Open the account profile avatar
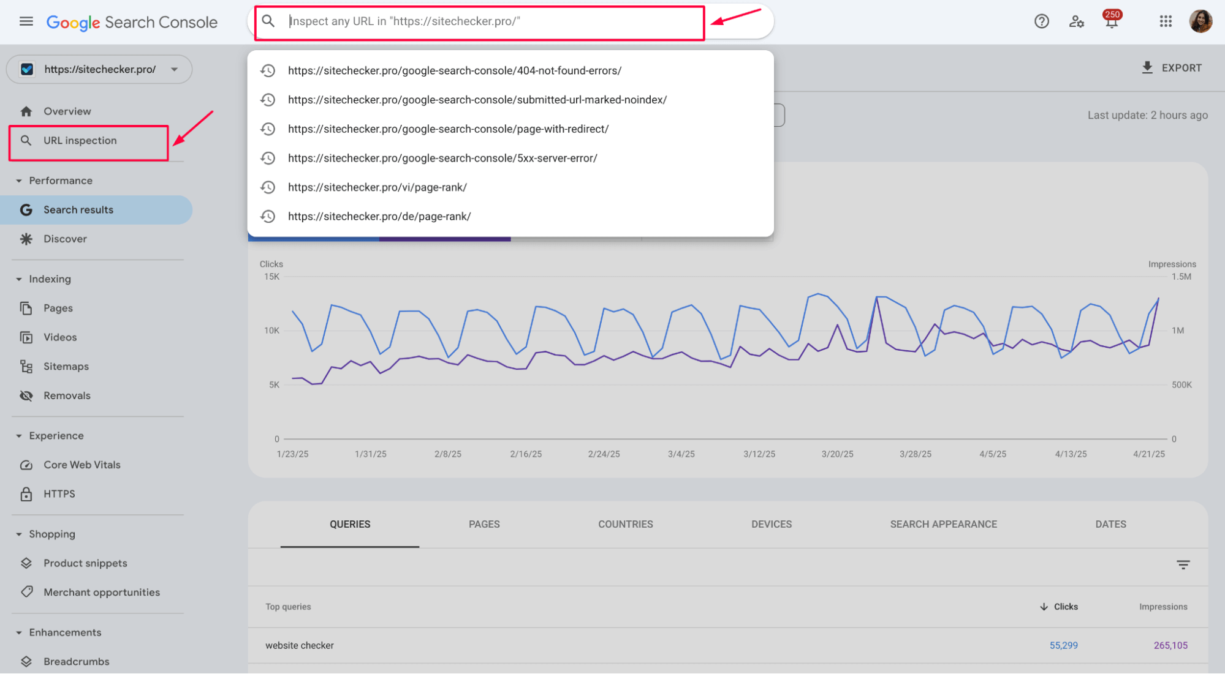 [x=1200, y=21]
